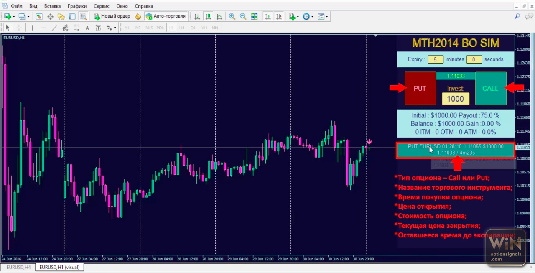
Task: Open the new chart dropdown arrow
Action: (14, 17)
